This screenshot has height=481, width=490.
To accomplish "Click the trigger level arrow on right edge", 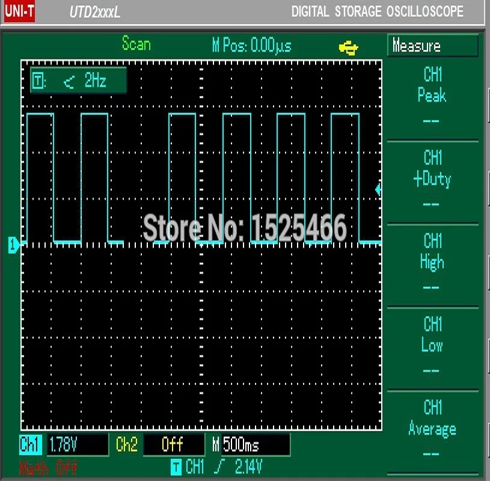I will [x=378, y=189].
